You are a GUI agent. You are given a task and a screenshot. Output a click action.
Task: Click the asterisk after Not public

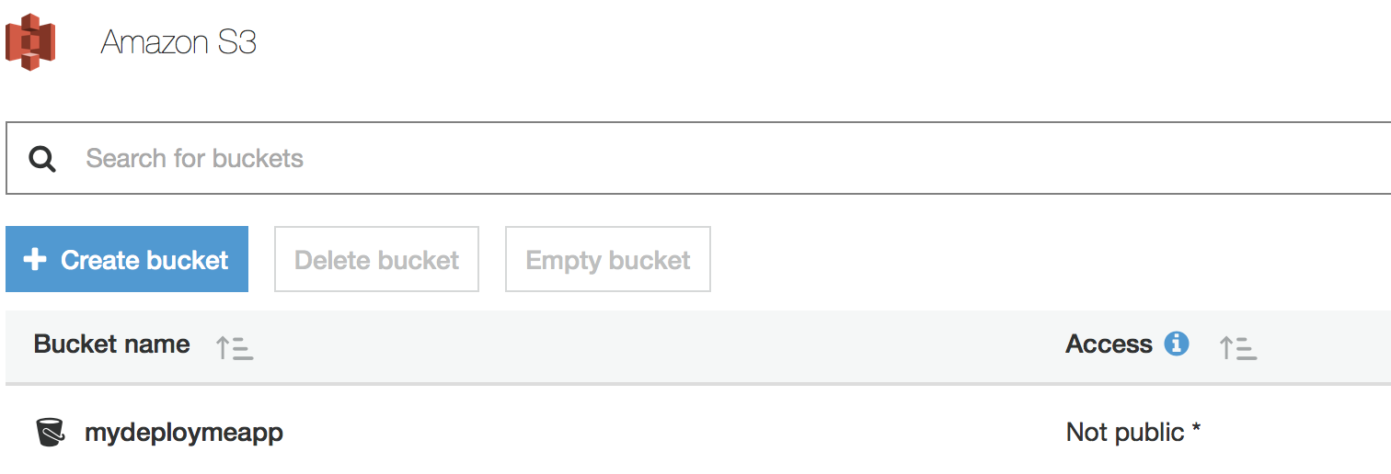click(1196, 428)
